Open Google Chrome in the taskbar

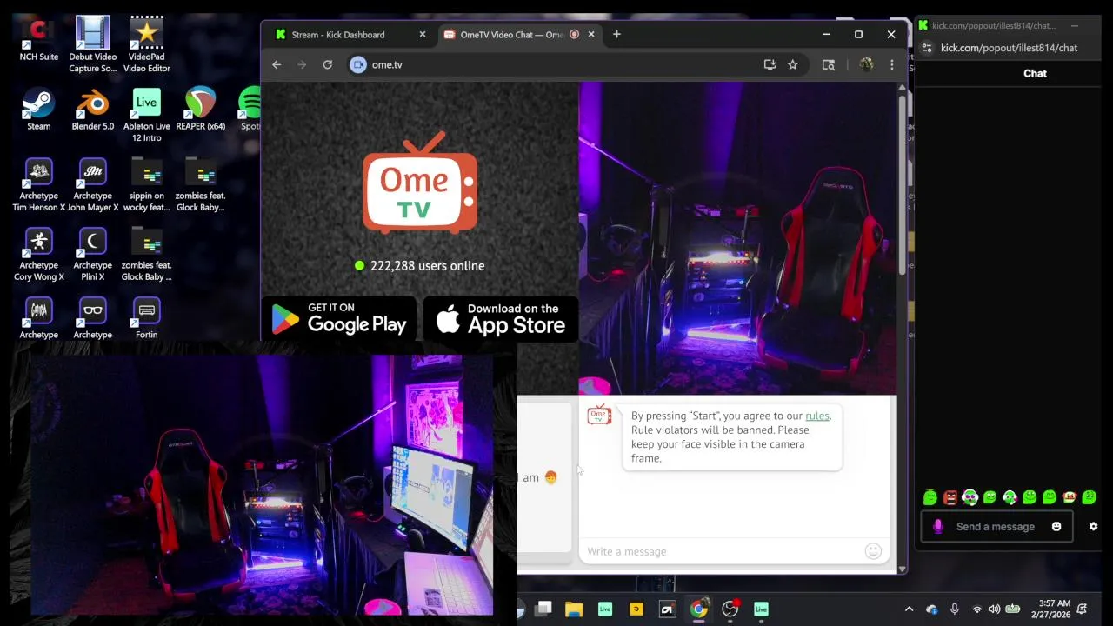click(x=699, y=609)
